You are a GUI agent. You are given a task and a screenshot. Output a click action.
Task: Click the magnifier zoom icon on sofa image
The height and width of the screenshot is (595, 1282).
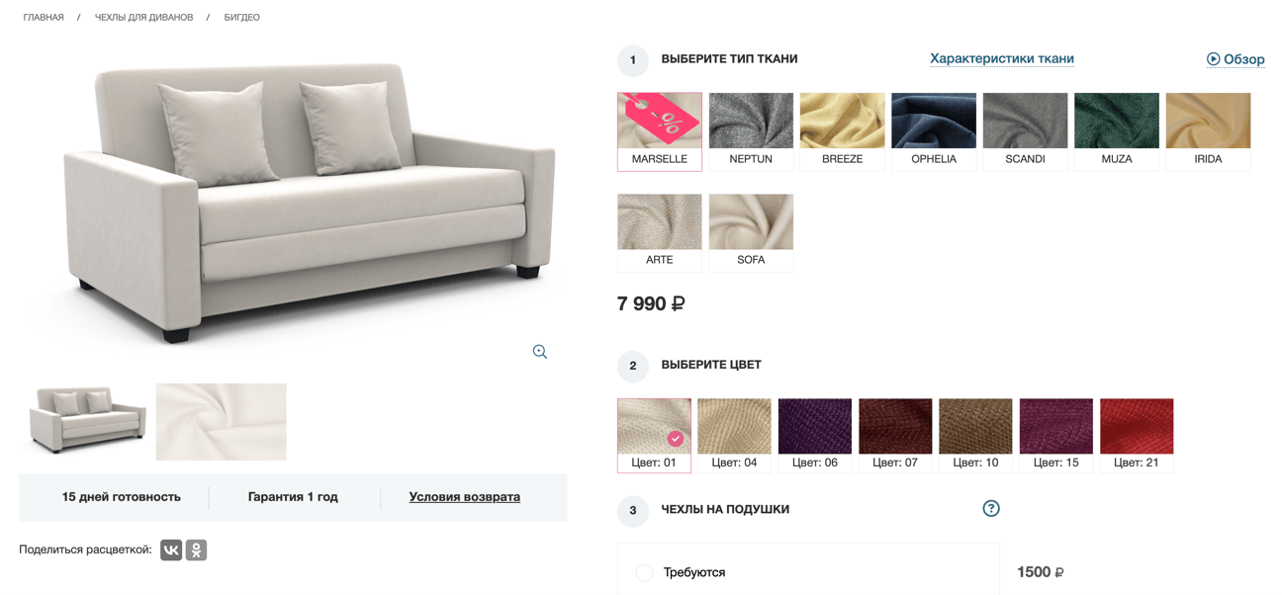pyautogui.click(x=539, y=352)
